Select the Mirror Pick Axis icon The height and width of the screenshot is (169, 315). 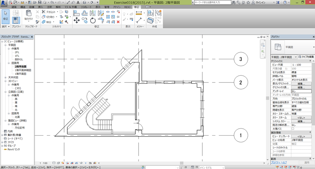93,13
